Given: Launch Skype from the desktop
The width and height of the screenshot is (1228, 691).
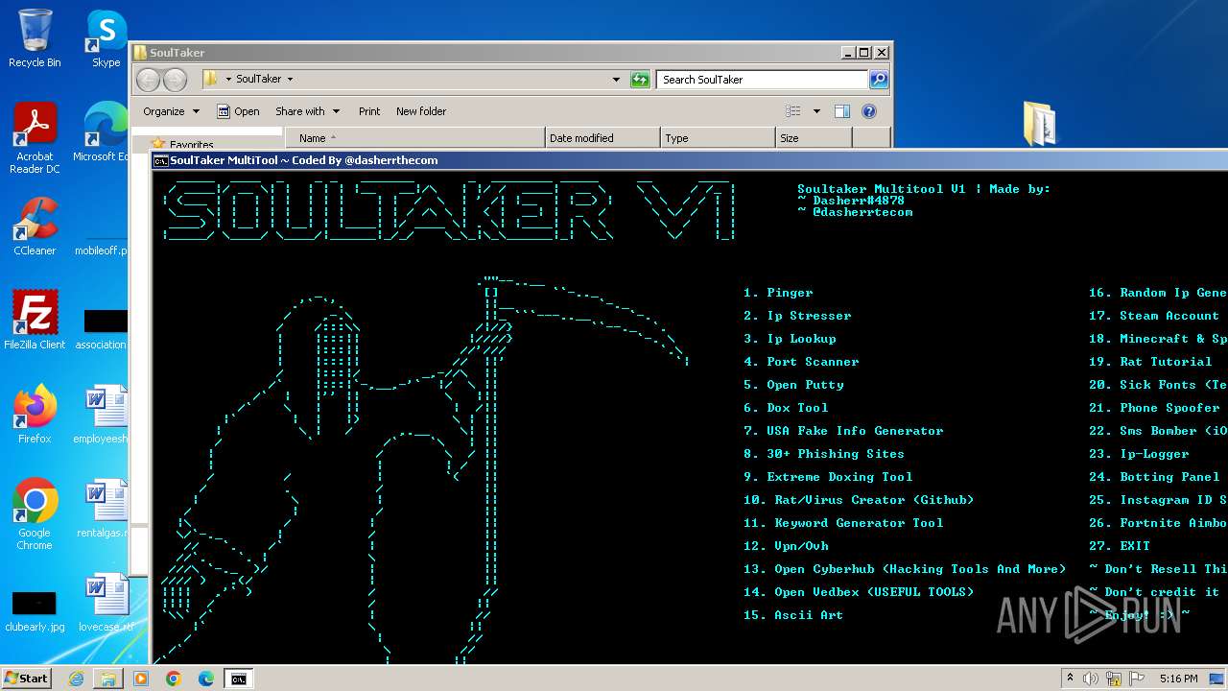Looking at the screenshot, I should 106,38.
